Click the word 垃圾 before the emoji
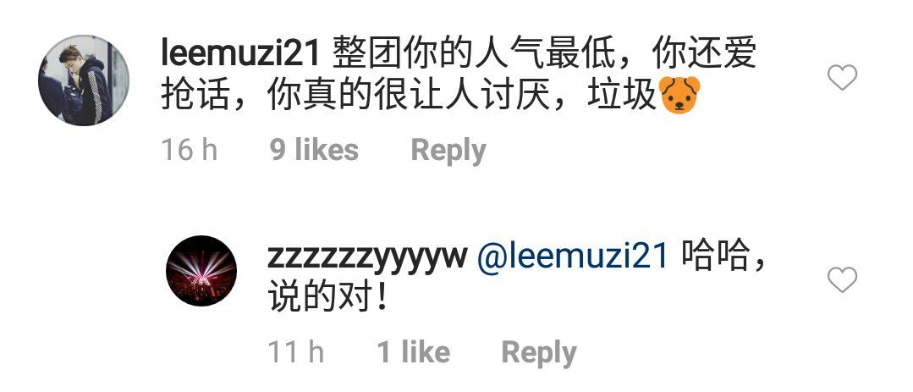913x392 pixels. pyautogui.click(x=623, y=96)
